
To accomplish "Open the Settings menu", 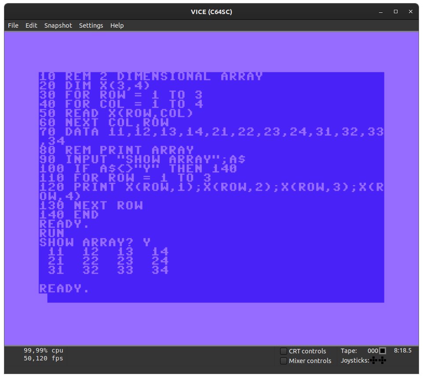I will tap(91, 25).
